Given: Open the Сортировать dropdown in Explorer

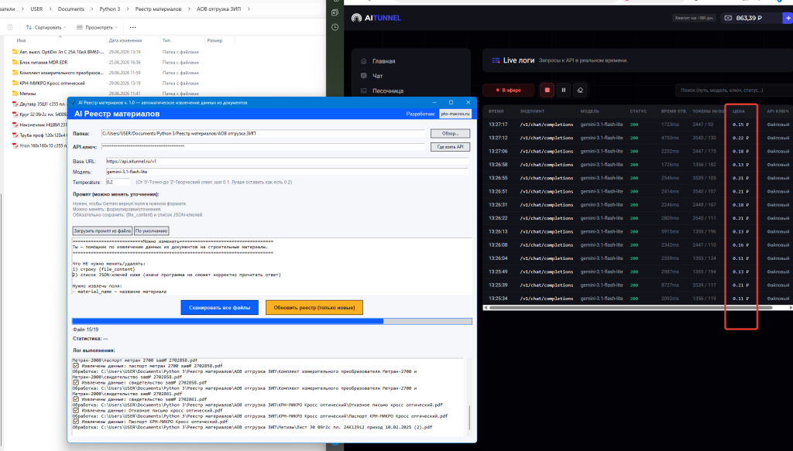Looking at the screenshot, I should pos(46,27).
